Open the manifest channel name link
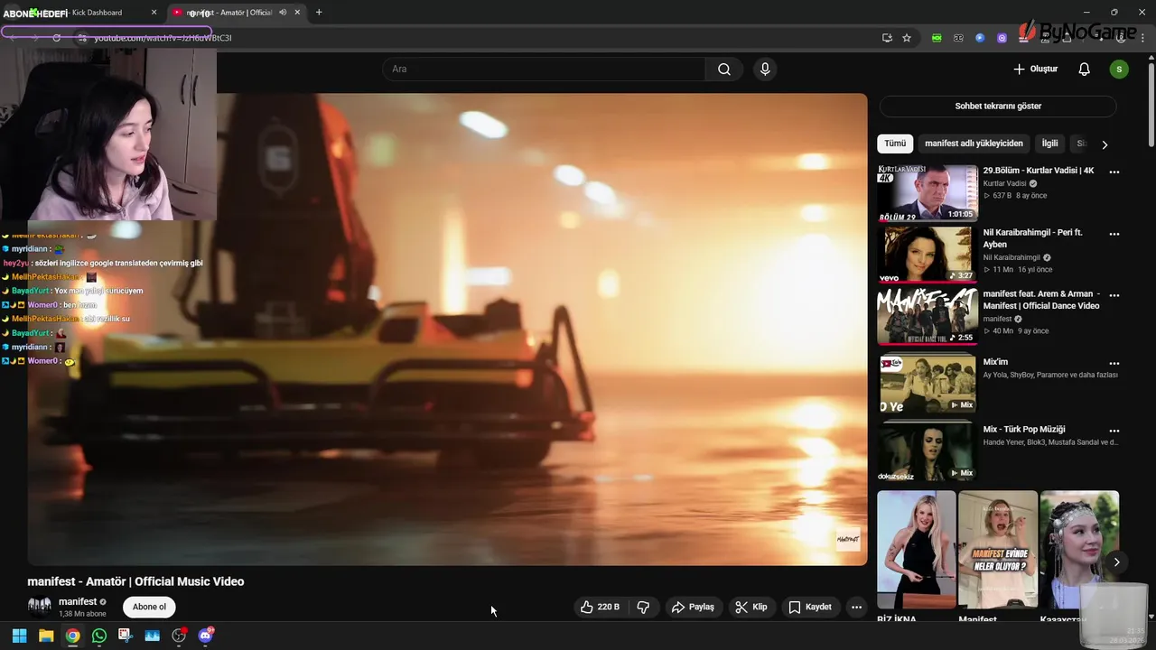This screenshot has width=1156, height=650. (78, 601)
